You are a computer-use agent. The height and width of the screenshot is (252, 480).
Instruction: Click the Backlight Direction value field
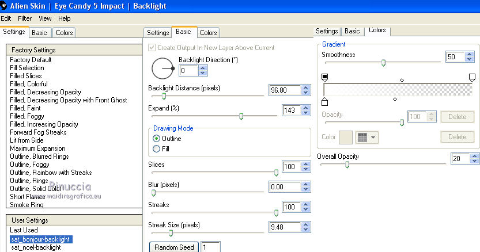188,71
